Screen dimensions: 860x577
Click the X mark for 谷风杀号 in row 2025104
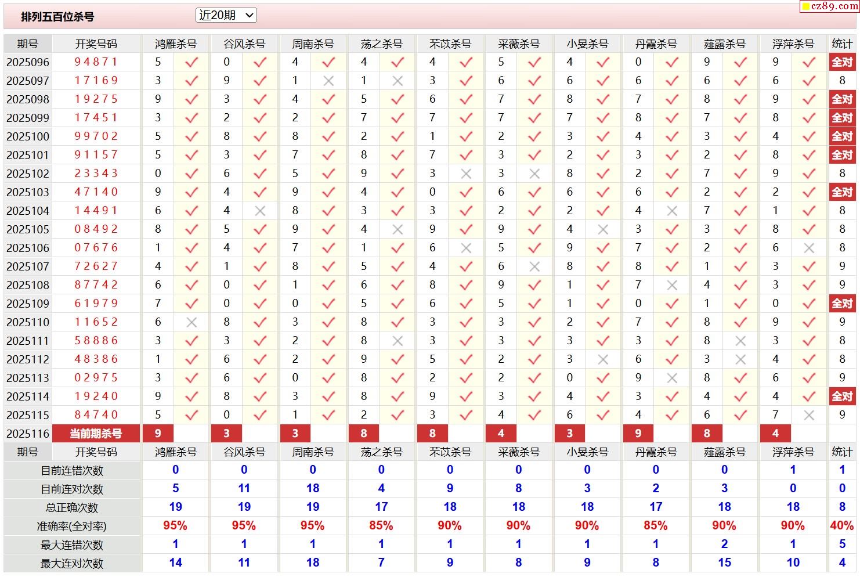click(260, 211)
